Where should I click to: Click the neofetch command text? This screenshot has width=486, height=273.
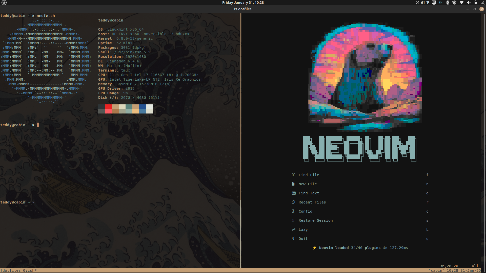46,16
